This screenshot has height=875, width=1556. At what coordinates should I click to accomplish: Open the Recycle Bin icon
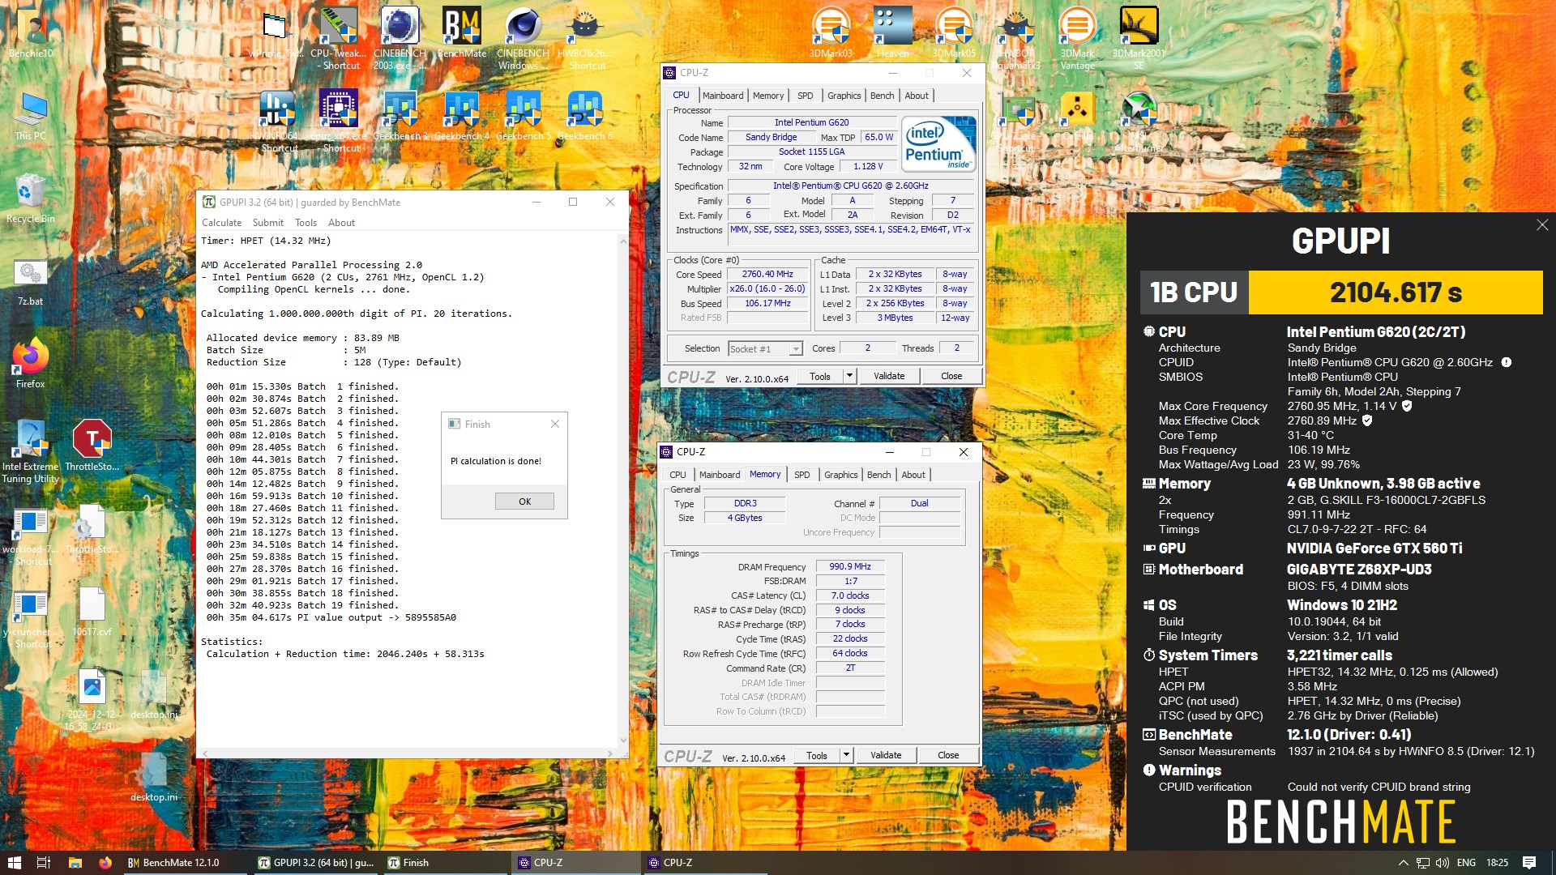tap(31, 198)
